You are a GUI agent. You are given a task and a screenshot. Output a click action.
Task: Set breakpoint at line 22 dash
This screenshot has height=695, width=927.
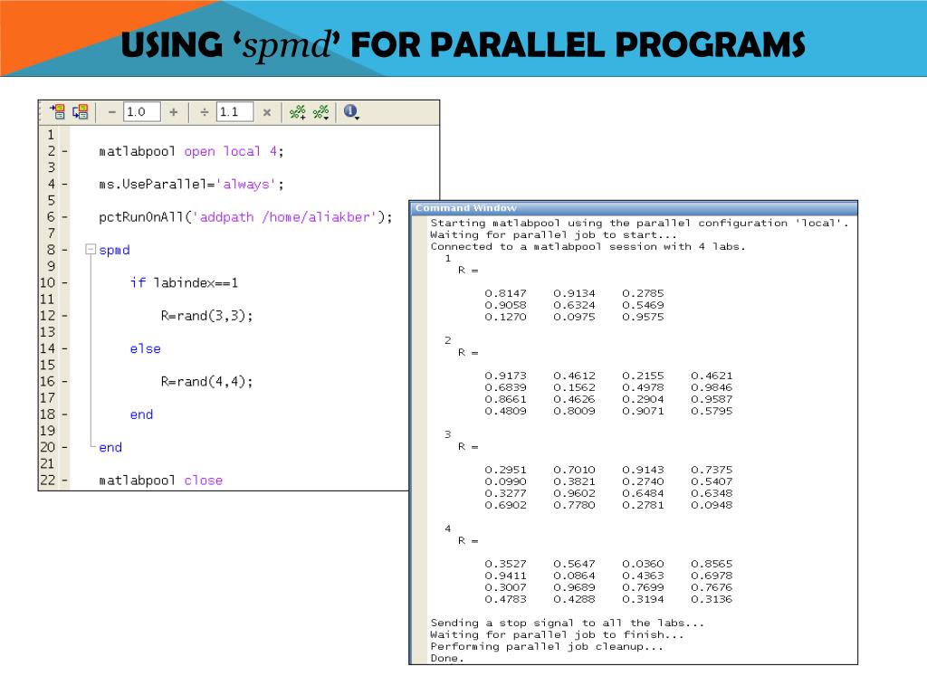tap(63, 481)
